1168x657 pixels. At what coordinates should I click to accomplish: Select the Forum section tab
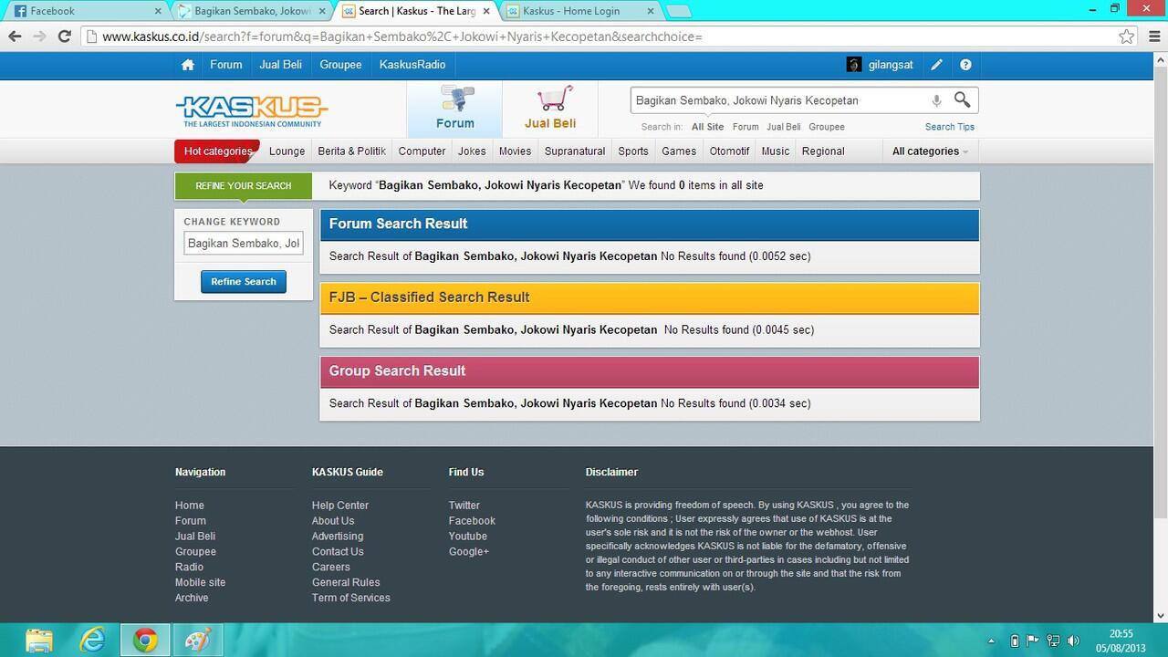(454, 109)
